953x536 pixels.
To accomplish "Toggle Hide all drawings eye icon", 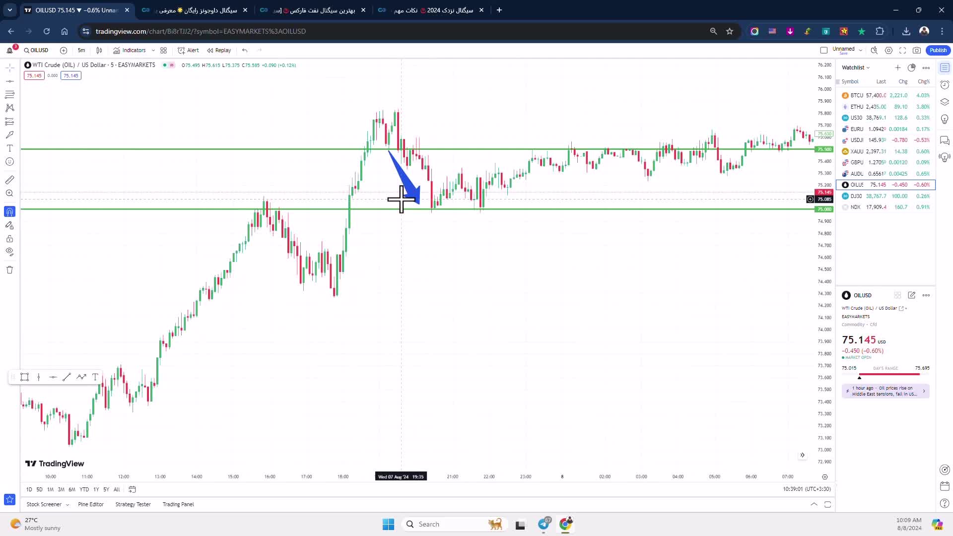I will [x=9, y=252].
